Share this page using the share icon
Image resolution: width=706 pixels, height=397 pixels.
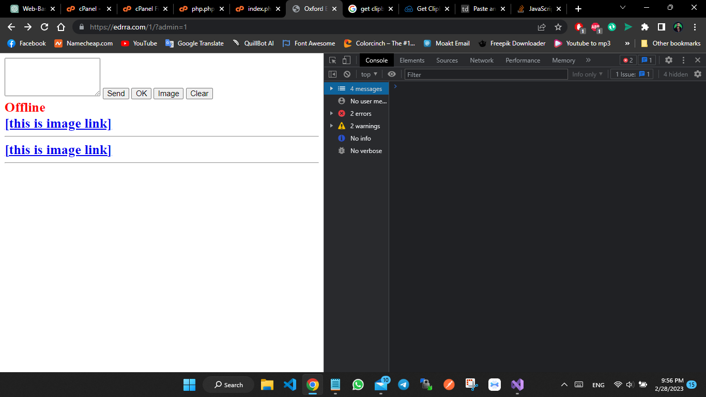pos(542,27)
